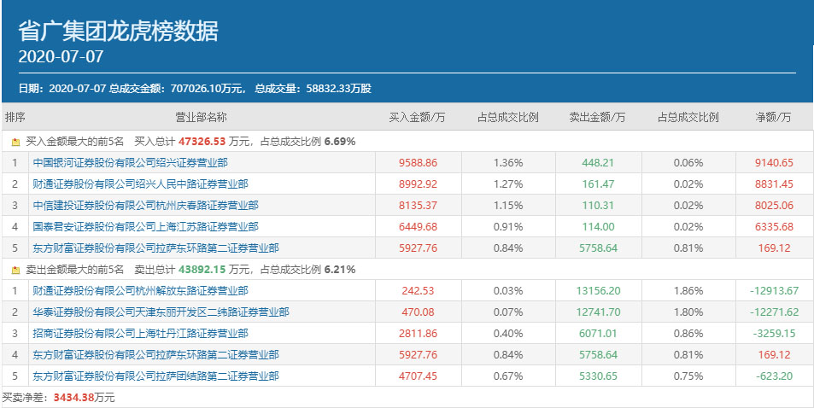Screen dimensions: 814x408
Task: Open 财通证券杭州解放东路证券营业部 link
Action: (x=140, y=290)
